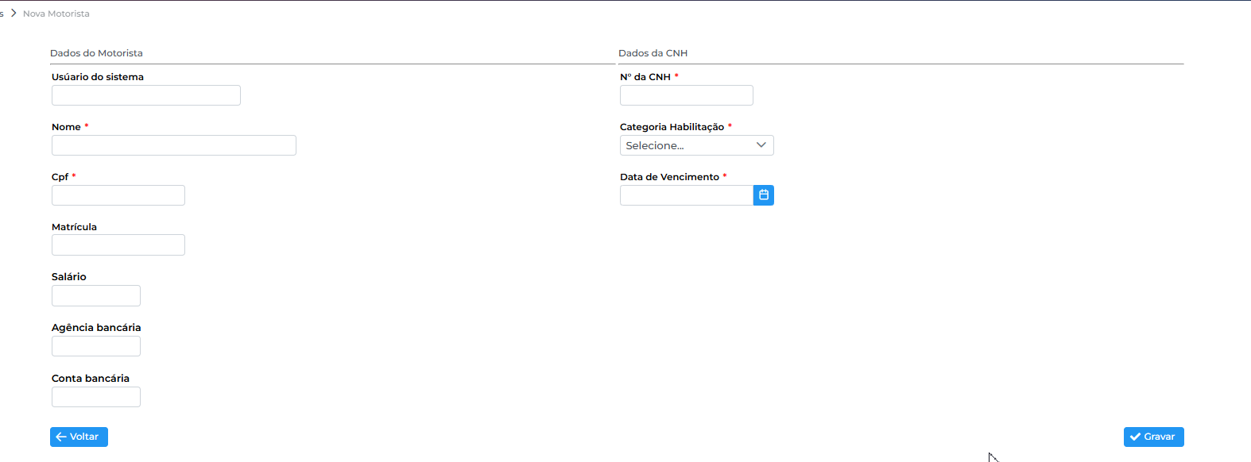Expand the Categoria Habilitação dropdown
The height and width of the screenshot is (462, 1251).
tap(696, 145)
